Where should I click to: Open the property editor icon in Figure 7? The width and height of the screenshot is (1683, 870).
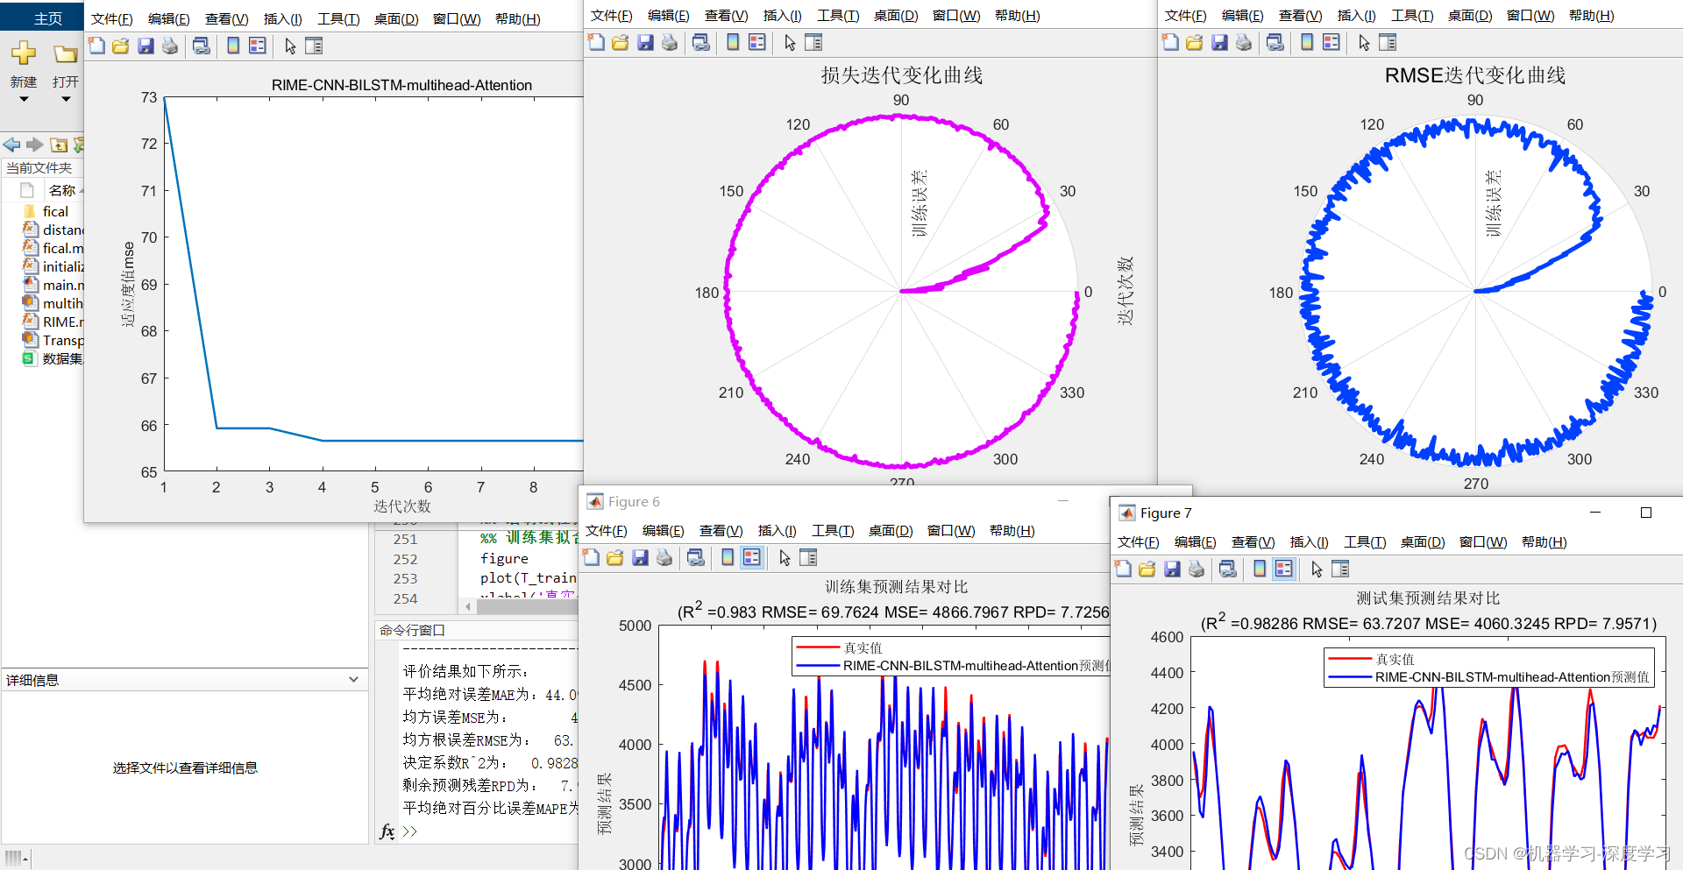(1340, 569)
